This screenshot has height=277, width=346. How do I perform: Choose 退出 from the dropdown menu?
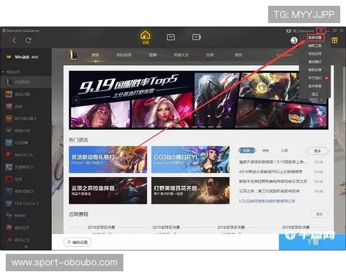(315, 94)
